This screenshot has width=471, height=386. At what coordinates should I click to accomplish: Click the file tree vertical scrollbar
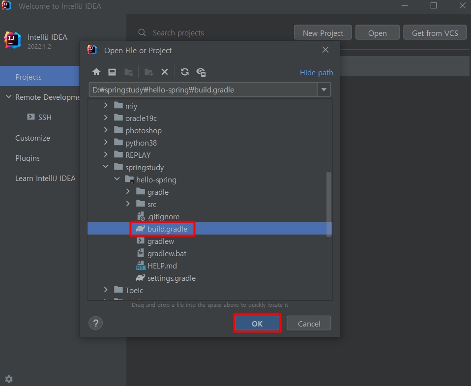329,204
